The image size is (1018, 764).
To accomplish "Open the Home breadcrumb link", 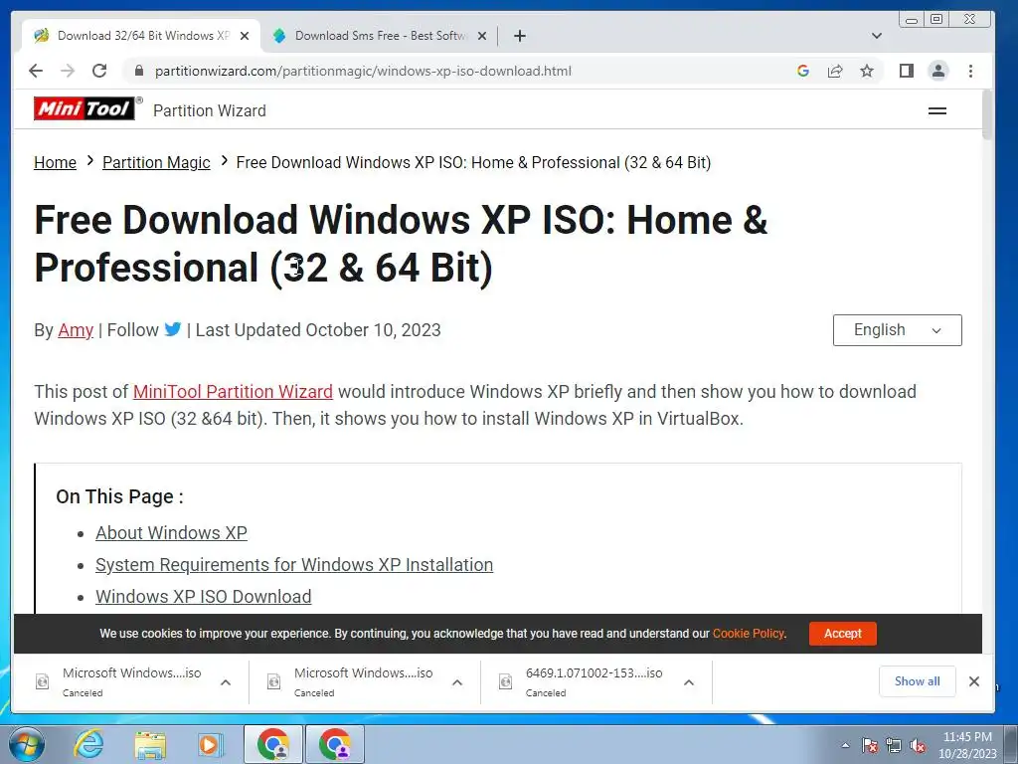I will pyautogui.click(x=56, y=162).
